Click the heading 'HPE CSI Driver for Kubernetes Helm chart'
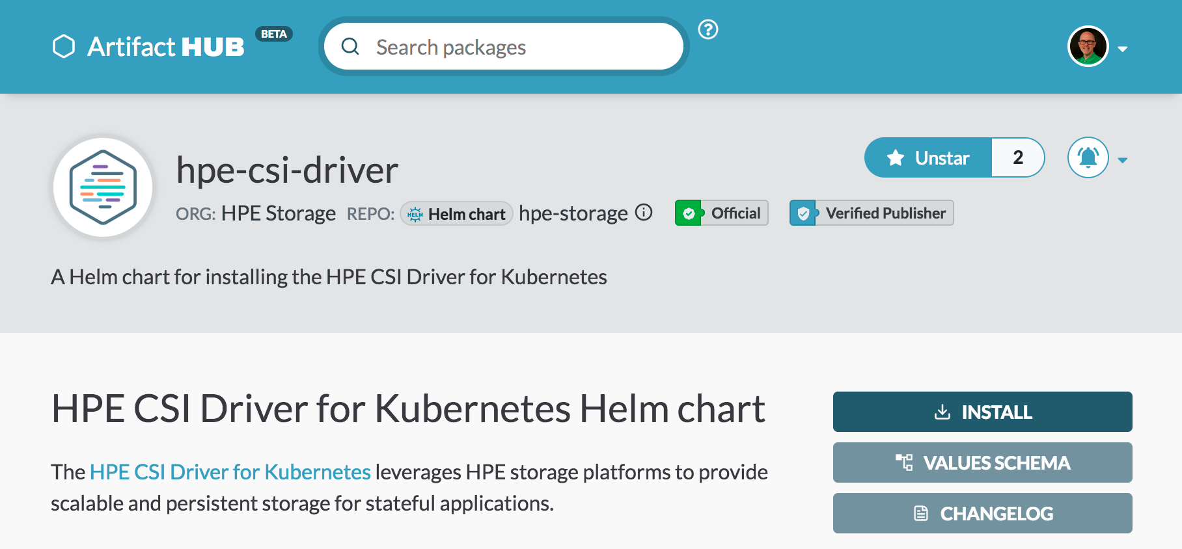This screenshot has width=1182, height=549. point(408,409)
